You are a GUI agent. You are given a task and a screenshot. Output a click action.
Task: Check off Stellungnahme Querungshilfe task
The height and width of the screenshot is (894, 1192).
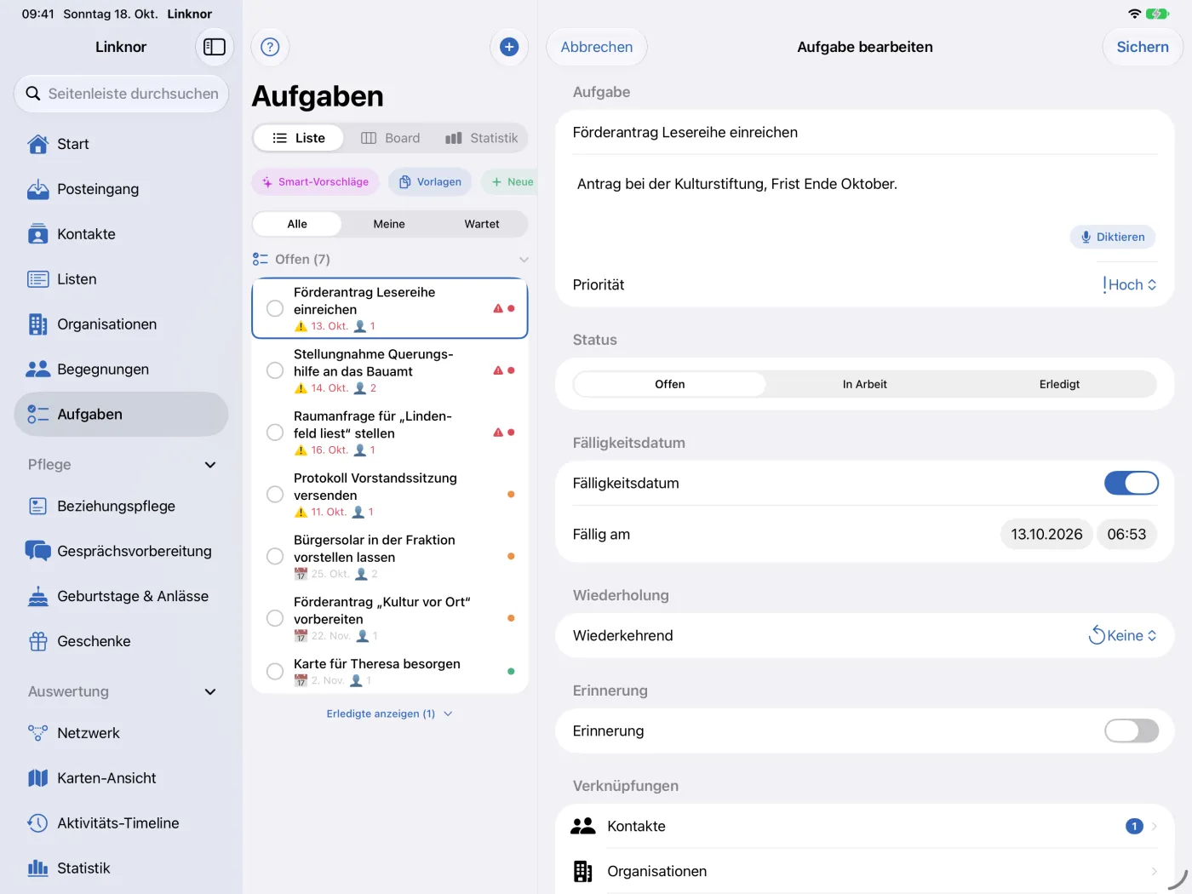(275, 370)
